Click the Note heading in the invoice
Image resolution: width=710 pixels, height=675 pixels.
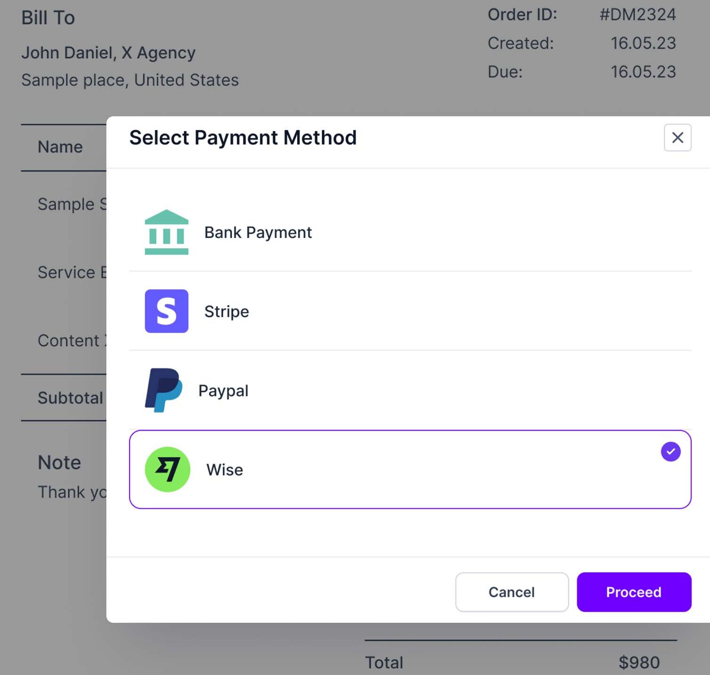pos(59,463)
